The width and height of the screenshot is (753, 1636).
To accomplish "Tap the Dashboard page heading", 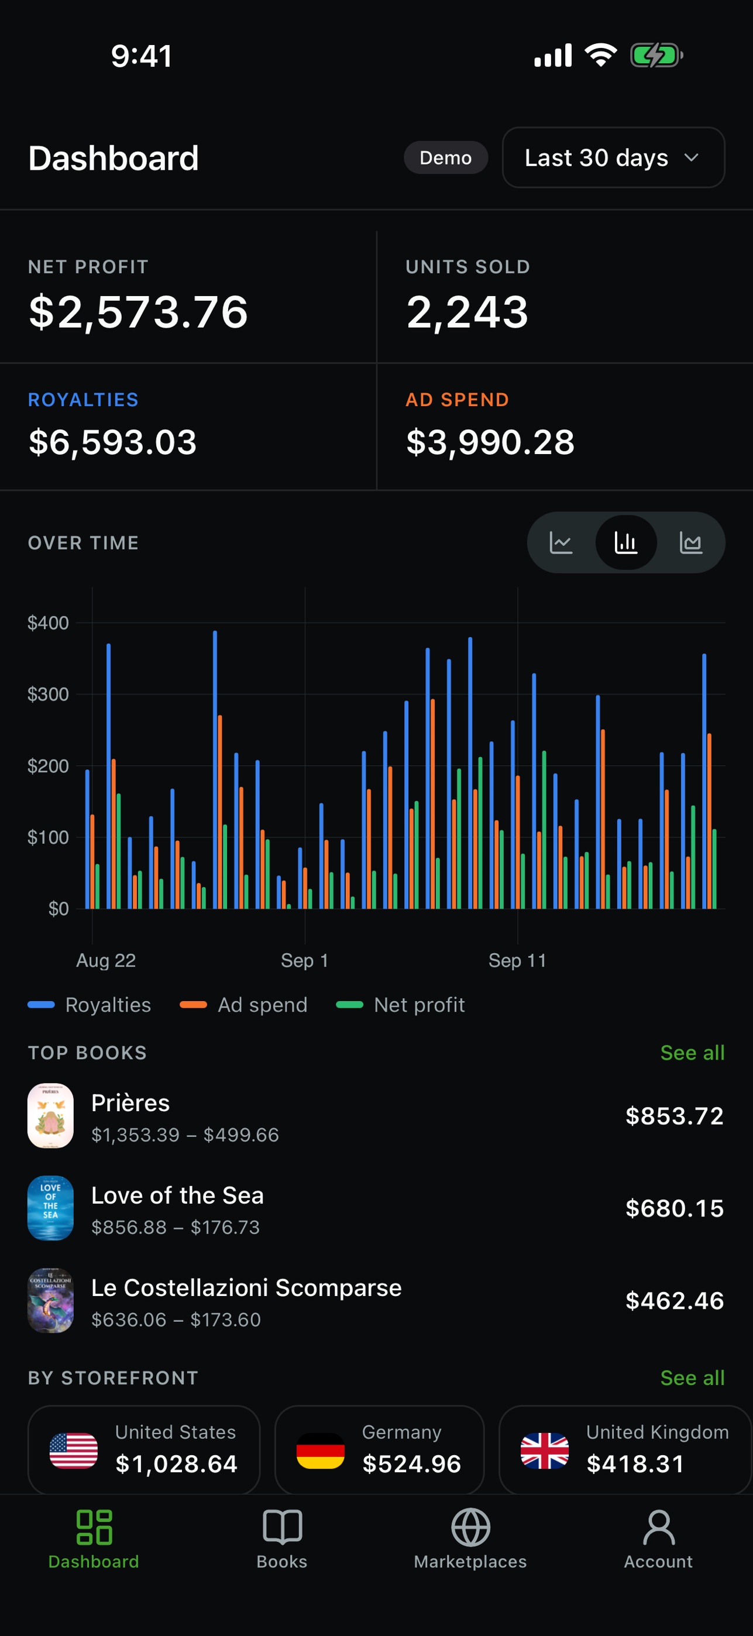I will click(x=114, y=158).
